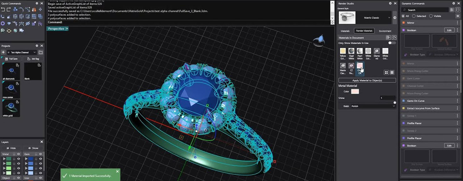This screenshot has height=181, width=463.
Task: Open the Matrix Classic style dropdown
Action: [x=389, y=18]
